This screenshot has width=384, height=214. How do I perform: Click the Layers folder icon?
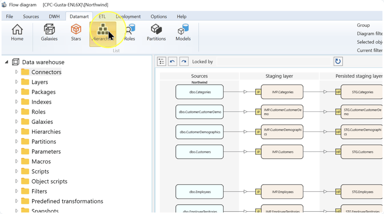[25, 82]
